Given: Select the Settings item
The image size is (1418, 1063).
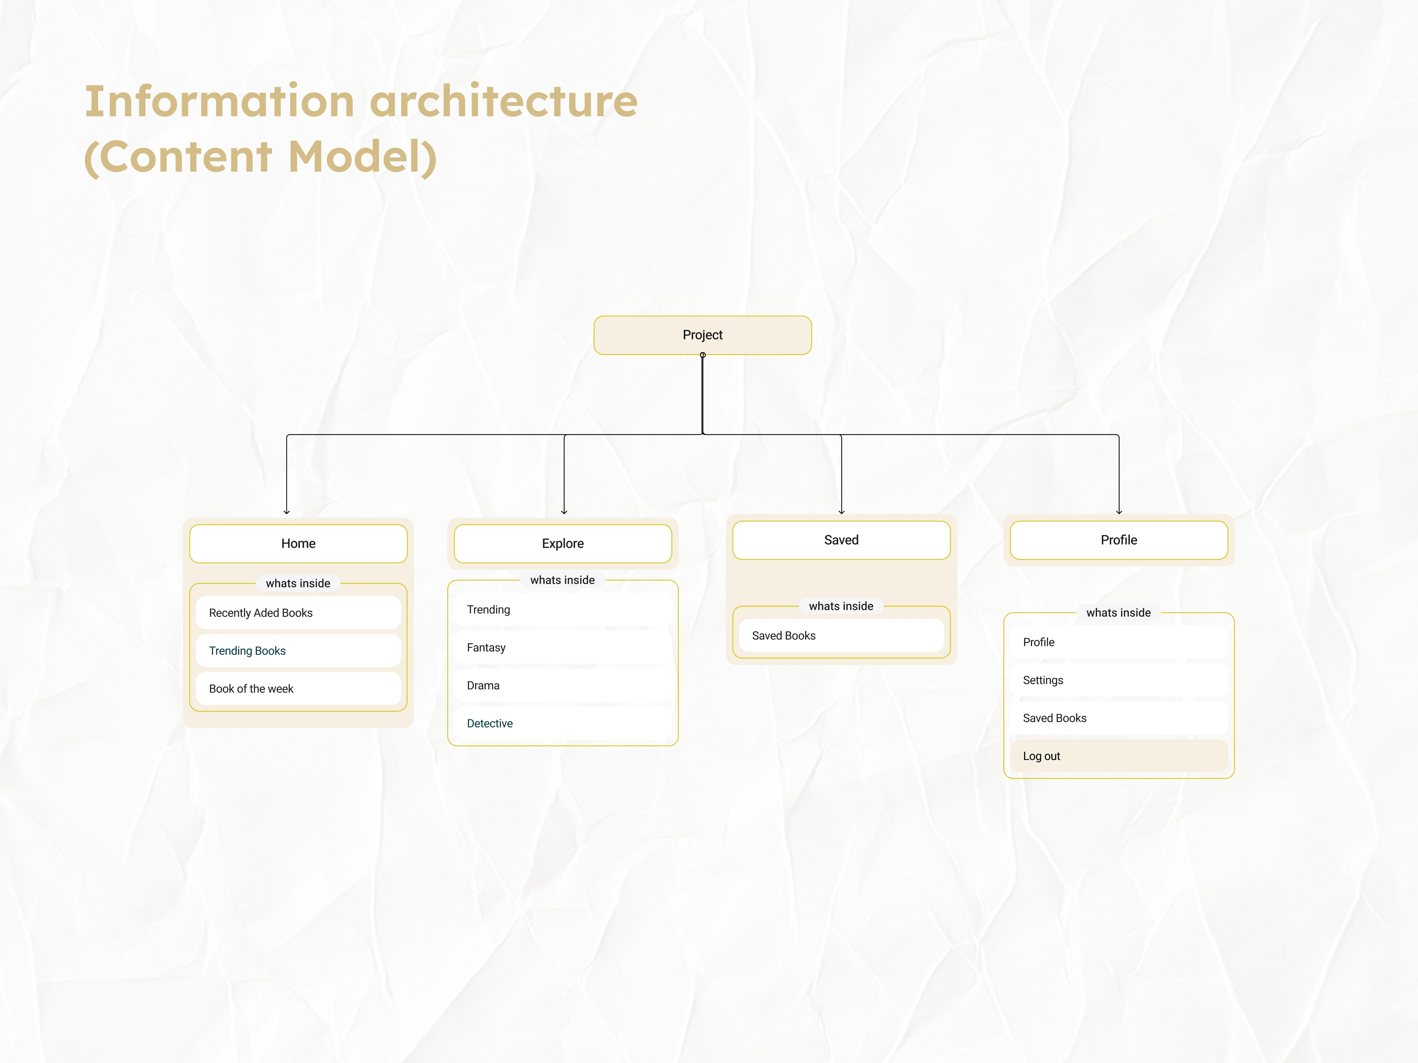Looking at the screenshot, I should 1119,680.
